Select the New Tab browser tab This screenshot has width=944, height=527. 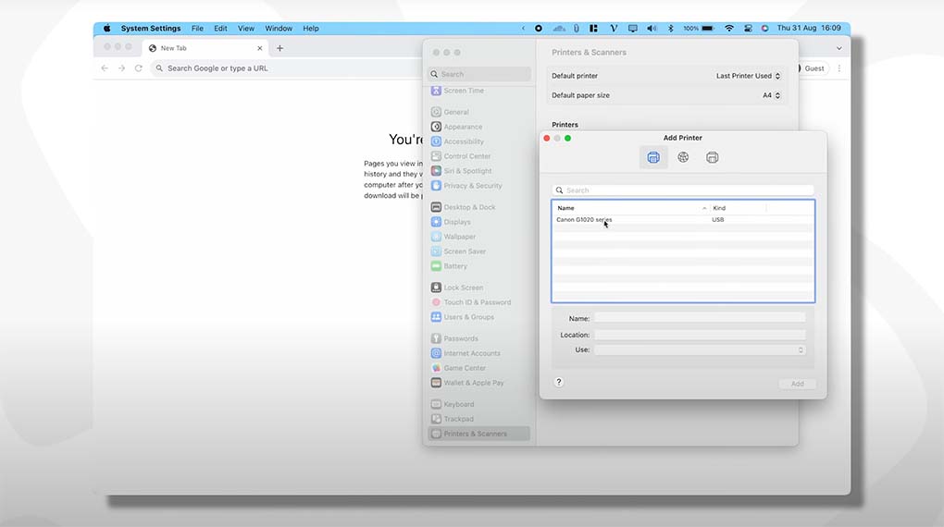coord(205,48)
